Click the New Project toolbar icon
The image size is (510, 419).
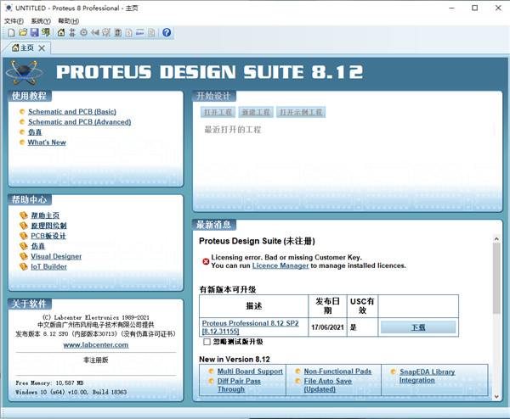point(11,32)
